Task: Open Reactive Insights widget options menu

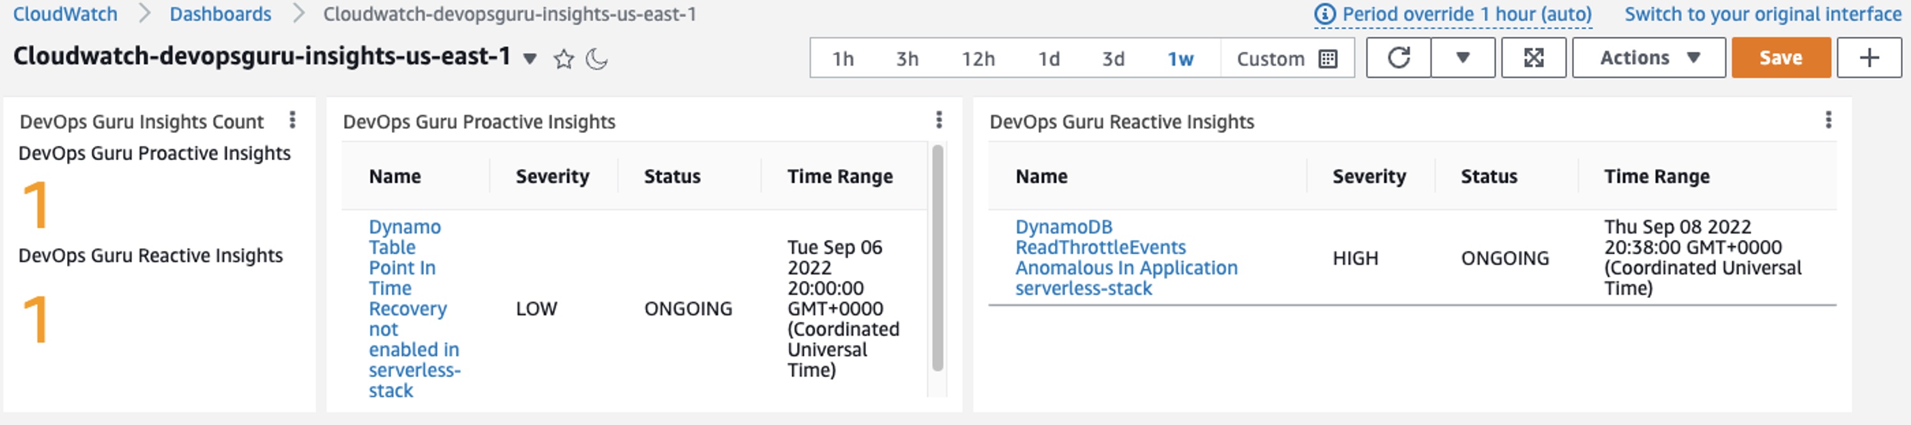Action: pyautogui.click(x=1828, y=120)
